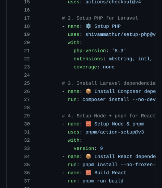Image resolution: width=162 pixels, height=188 pixels.
Task: Click the 'extensions' key
Action: (88, 59)
